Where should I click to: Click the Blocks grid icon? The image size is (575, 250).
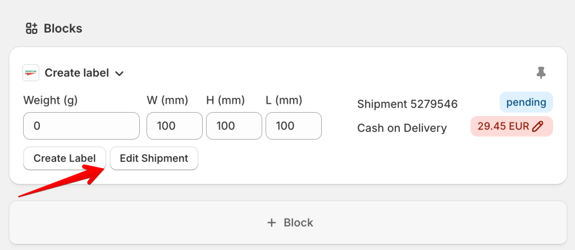point(32,28)
